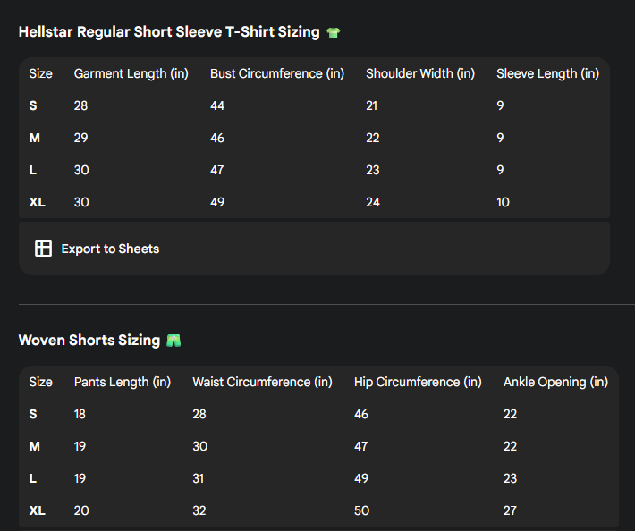This screenshot has width=635, height=531.
Task: Click the bust circumference value 44
Action: pos(217,105)
